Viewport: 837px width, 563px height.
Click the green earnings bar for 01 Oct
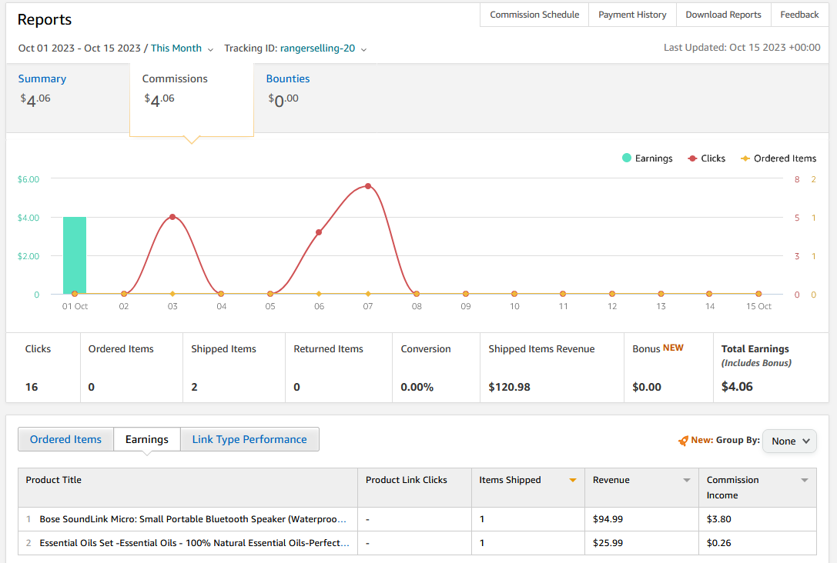tap(75, 255)
